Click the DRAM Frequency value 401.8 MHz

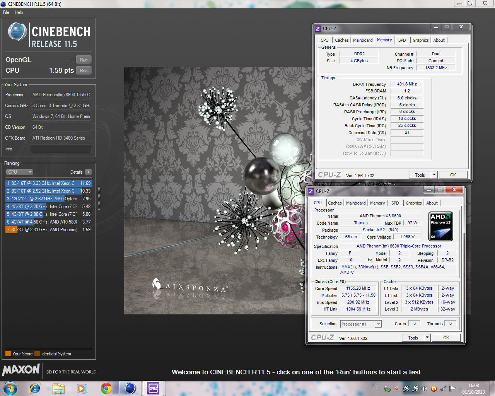tap(407, 84)
